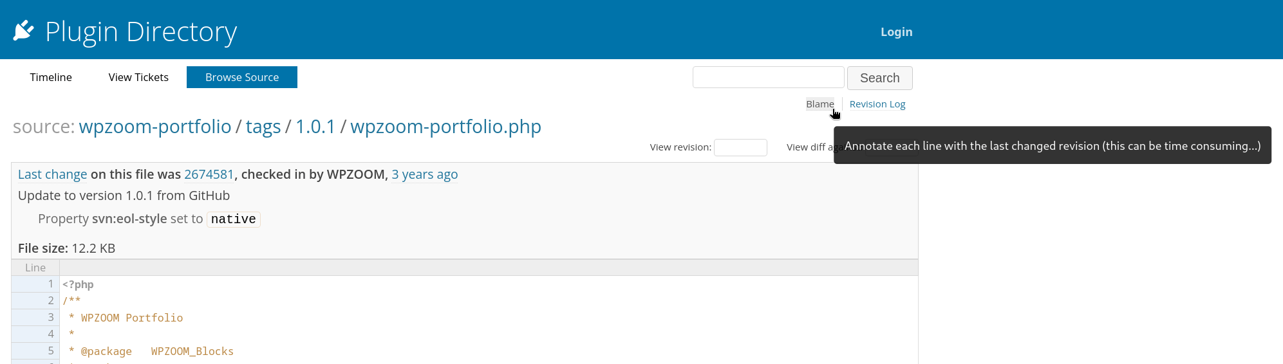Click the Blame link

click(x=819, y=104)
